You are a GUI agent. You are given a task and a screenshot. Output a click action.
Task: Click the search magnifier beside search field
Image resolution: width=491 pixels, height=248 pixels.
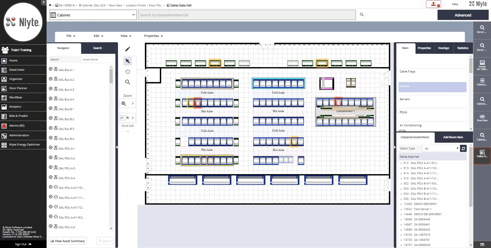point(362,15)
